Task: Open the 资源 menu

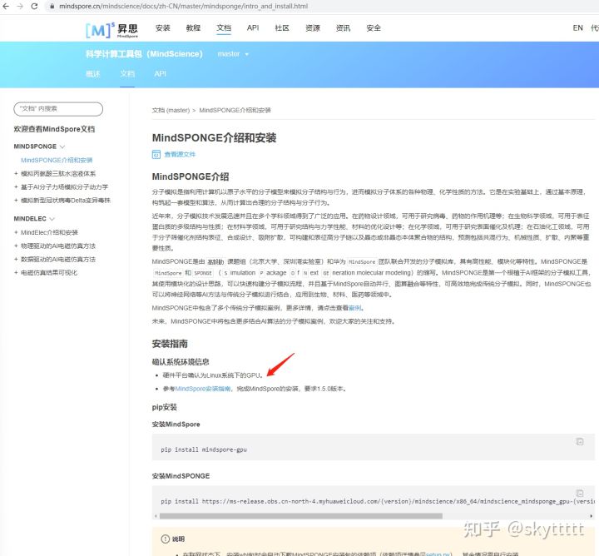Action: click(313, 28)
